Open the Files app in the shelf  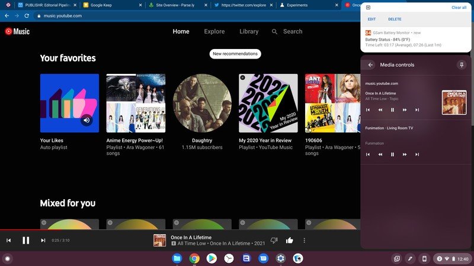tap(177, 258)
